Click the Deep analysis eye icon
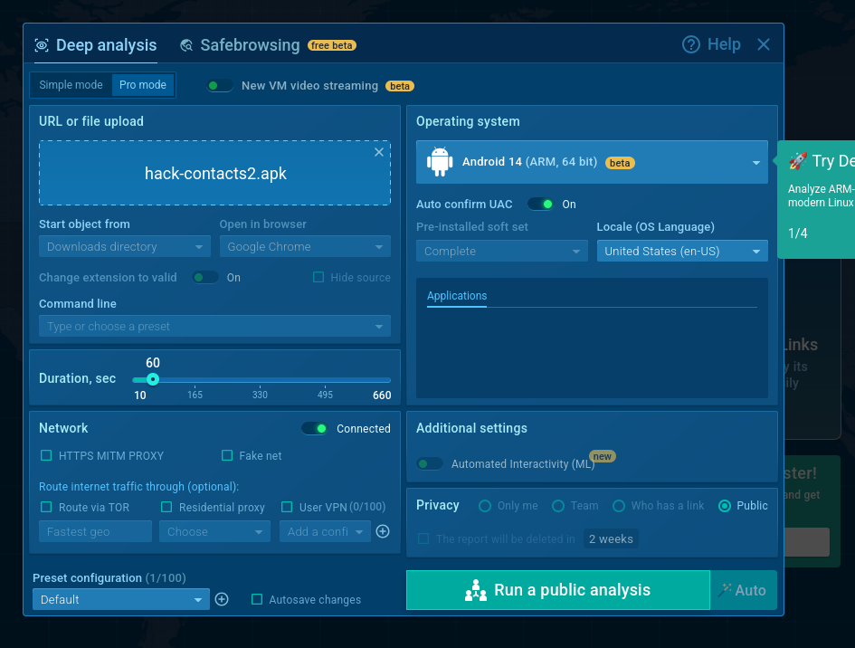 click(x=42, y=45)
